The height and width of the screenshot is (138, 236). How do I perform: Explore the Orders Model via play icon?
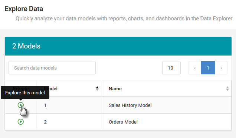coord(21,122)
